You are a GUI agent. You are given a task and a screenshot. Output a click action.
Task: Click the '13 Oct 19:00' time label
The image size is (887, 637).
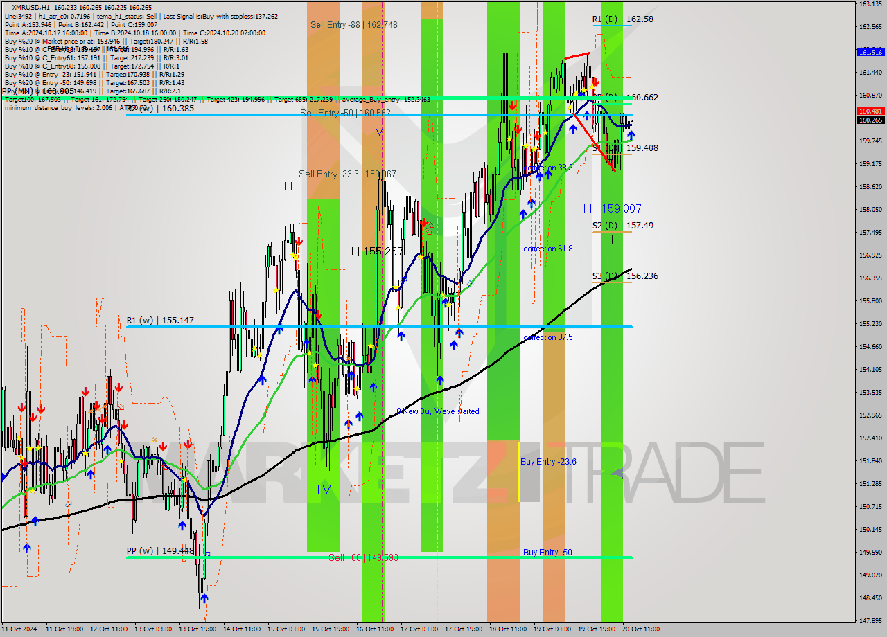197,629
